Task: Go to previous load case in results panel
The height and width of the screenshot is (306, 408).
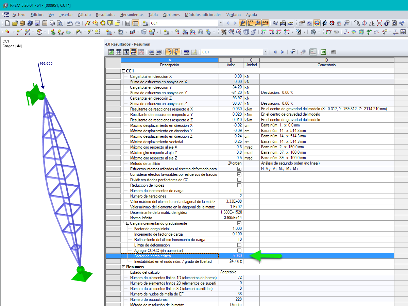Action: point(275,52)
